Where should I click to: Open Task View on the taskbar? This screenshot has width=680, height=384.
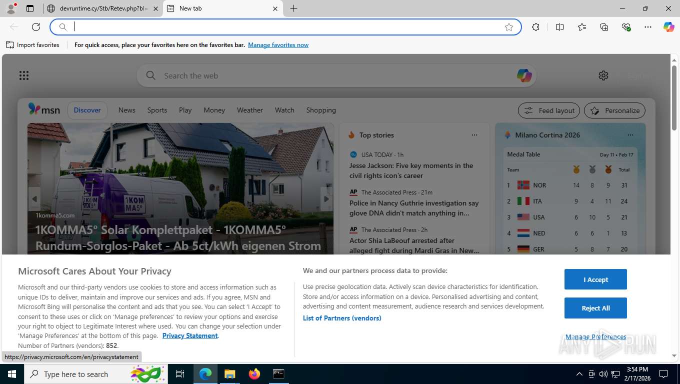(x=180, y=374)
